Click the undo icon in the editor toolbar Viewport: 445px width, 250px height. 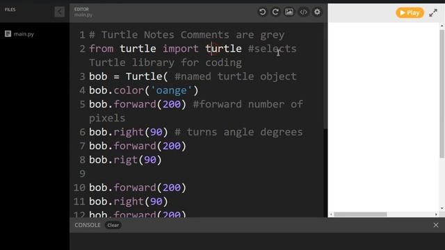point(262,12)
